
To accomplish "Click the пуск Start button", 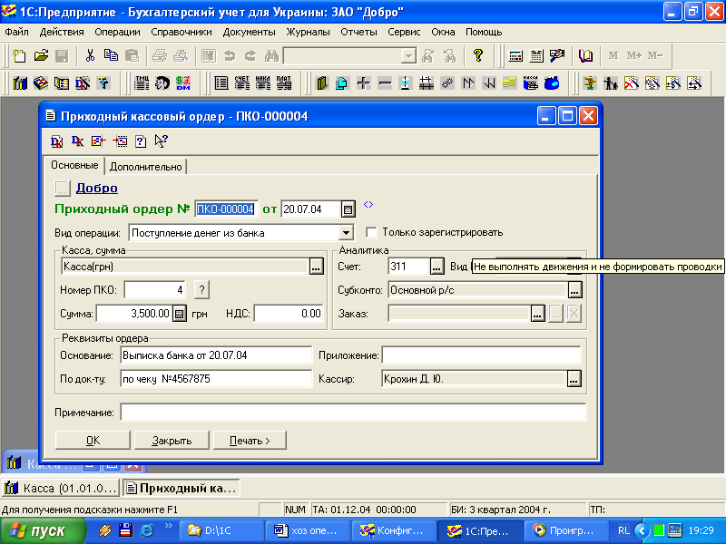I will click(43, 530).
